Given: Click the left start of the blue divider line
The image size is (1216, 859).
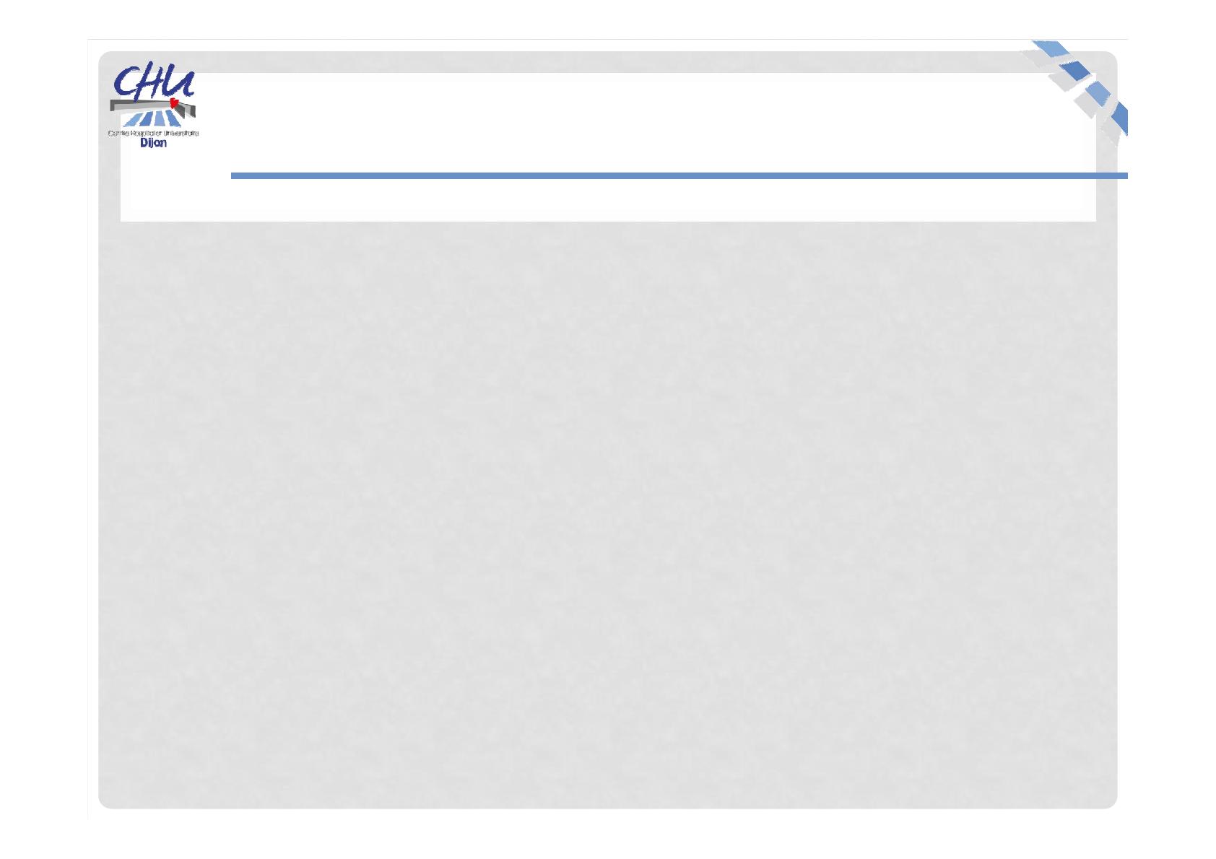Looking at the screenshot, I should (240, 175).
